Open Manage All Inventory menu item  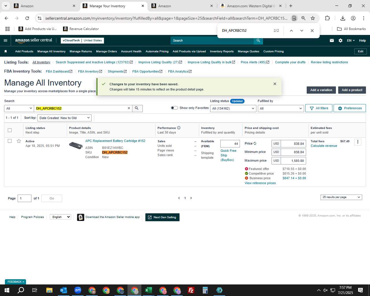click(x=51, y=51)
